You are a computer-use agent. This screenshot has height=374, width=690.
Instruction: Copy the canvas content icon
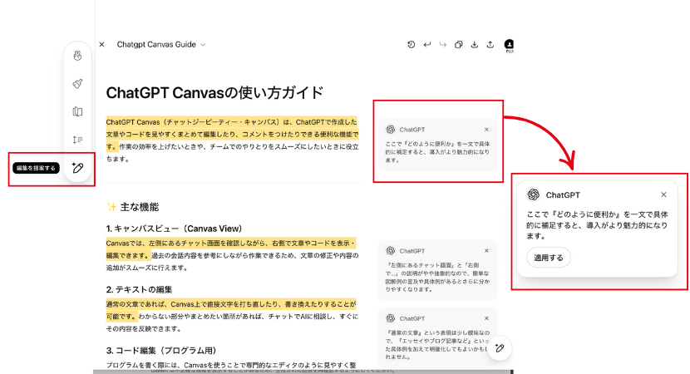click(x=459, y=44)
